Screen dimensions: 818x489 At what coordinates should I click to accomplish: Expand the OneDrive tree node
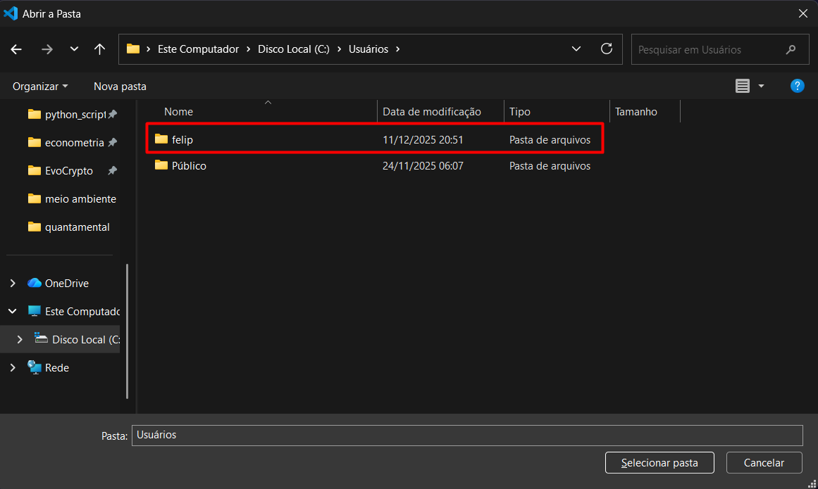13,283
